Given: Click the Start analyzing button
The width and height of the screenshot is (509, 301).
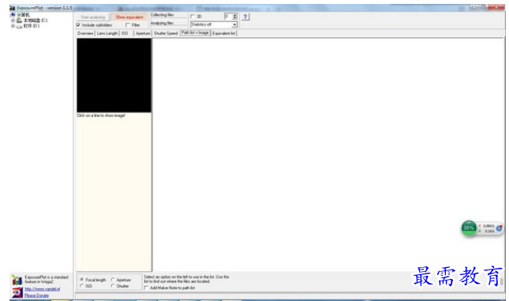Looking at the screenshot, I should click(93, 17).
